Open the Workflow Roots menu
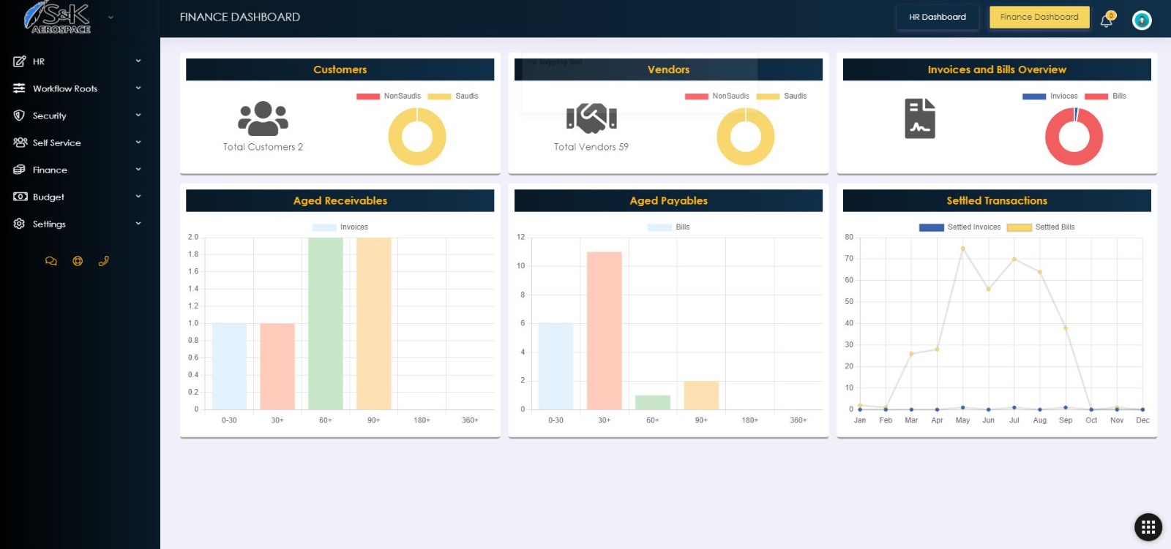 (x=77, y=88)
